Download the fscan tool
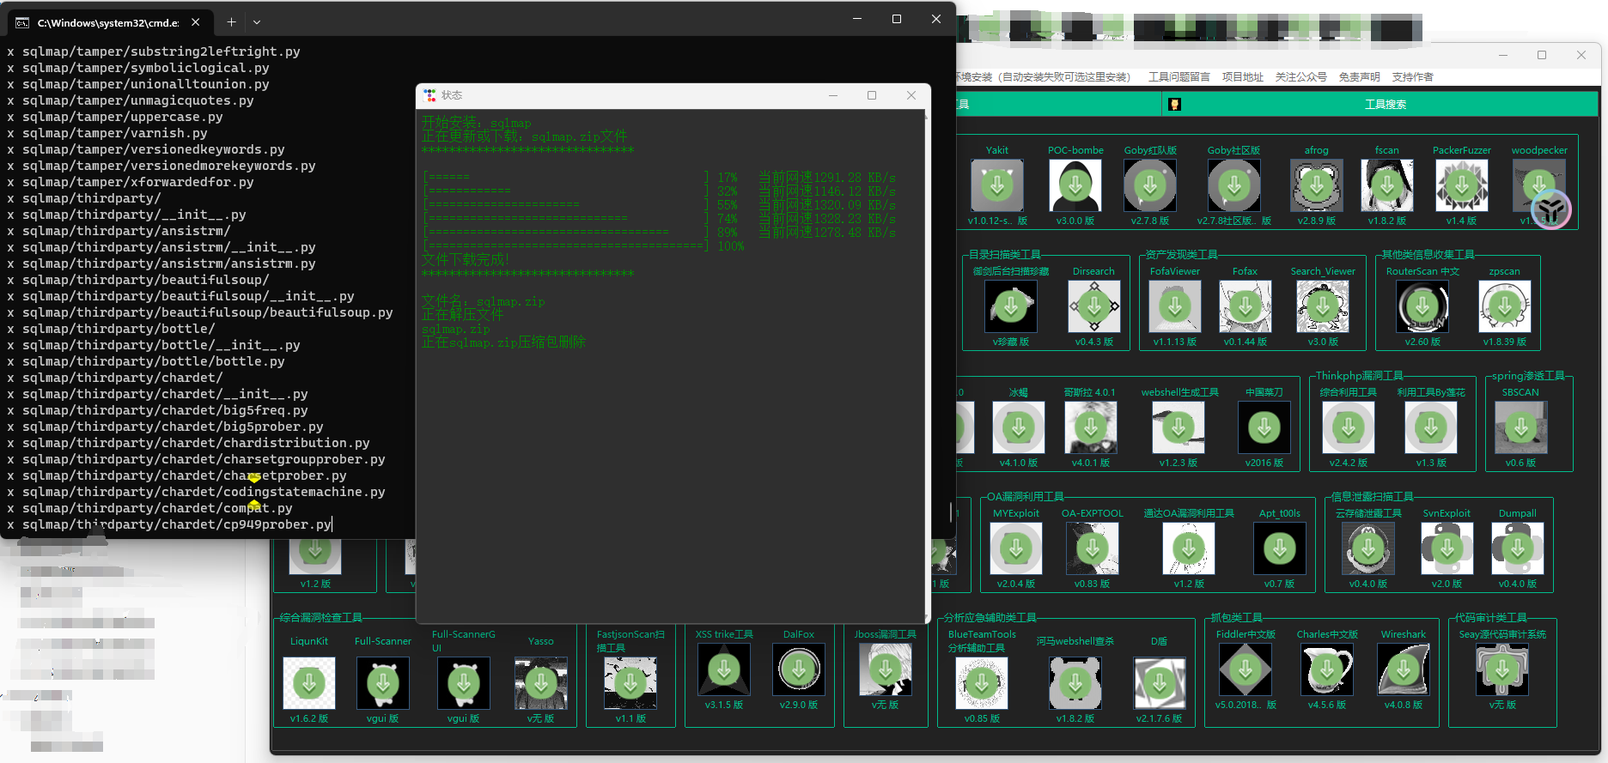 [1387, 185]
